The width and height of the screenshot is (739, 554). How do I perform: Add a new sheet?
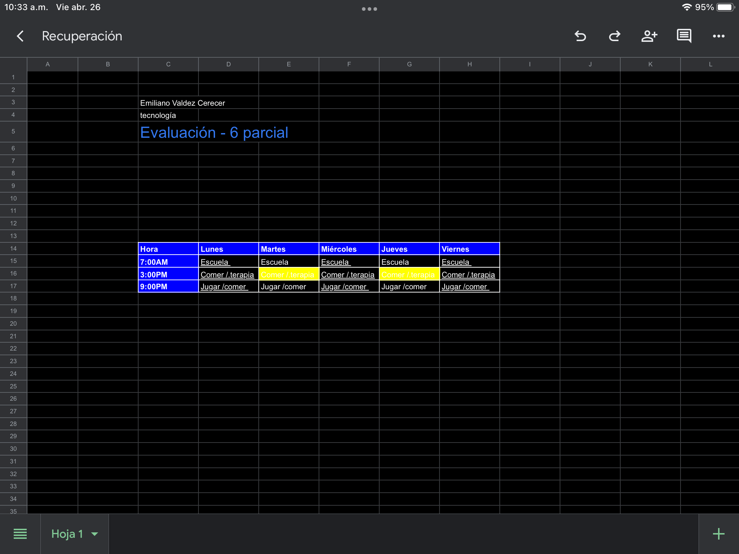718,534
